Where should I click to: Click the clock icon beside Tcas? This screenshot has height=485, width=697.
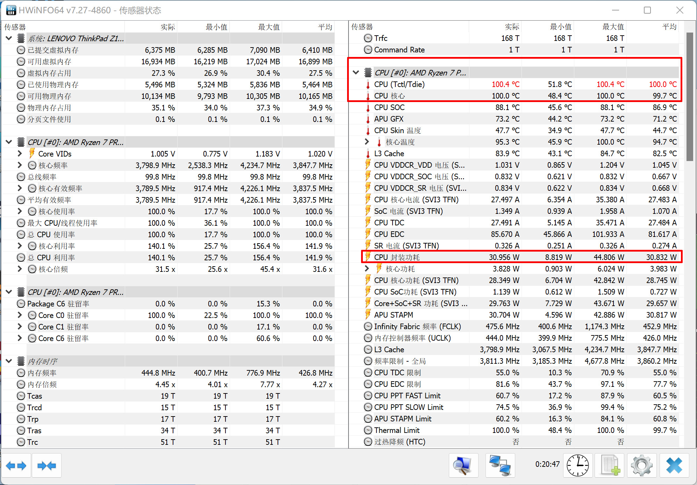21,396
